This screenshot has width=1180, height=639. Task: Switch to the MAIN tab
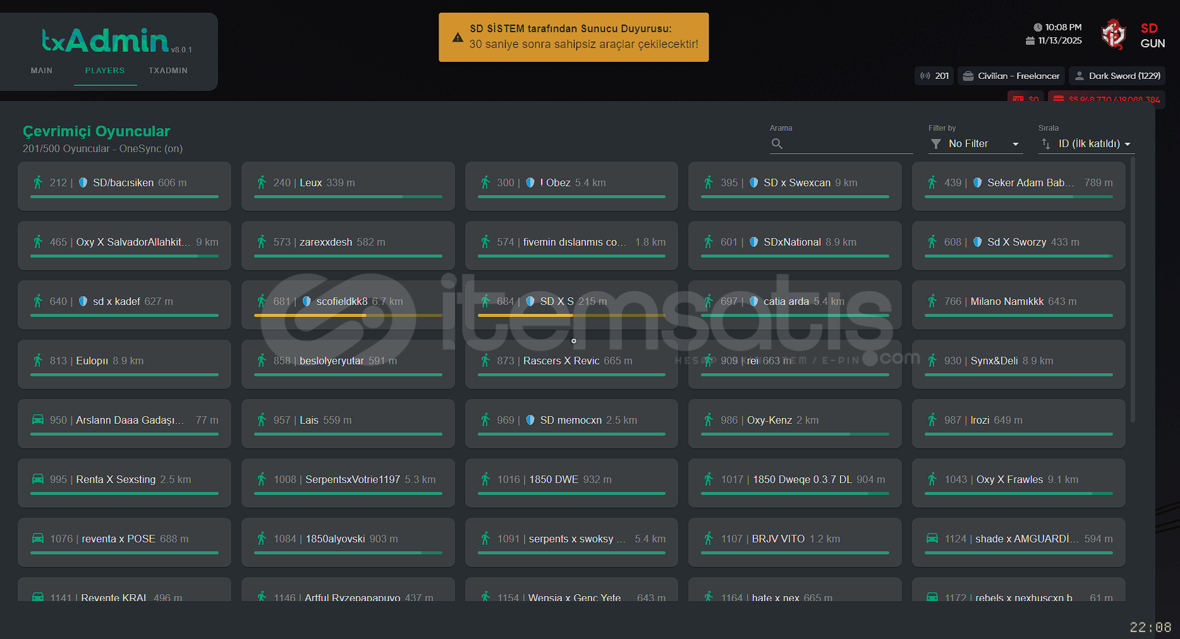(x=42, y=71)
